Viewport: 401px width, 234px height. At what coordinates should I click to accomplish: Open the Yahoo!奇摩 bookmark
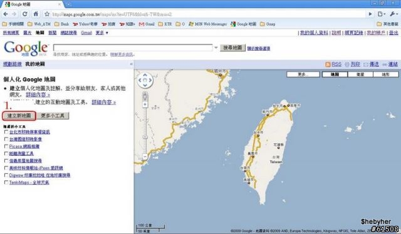coord(85,24)
